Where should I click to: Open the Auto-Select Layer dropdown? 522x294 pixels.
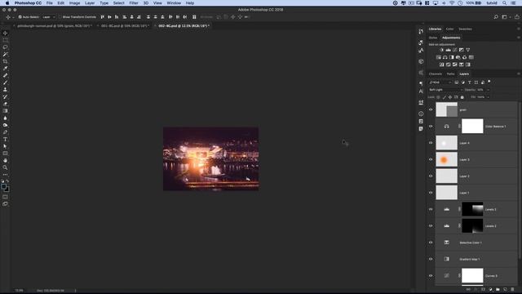[49, 17]
